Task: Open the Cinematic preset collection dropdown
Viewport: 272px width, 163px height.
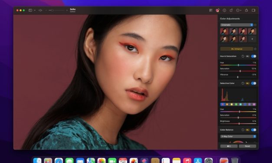Action: click(x=236, y=25)
